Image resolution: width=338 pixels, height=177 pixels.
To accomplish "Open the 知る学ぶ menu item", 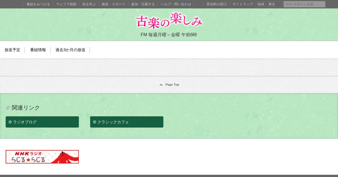I will tap(89, 4).
